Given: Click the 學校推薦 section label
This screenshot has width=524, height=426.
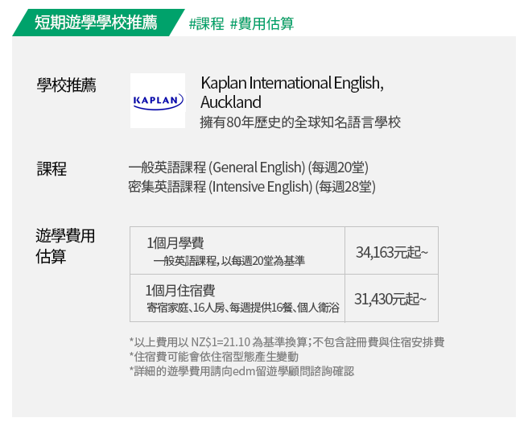Looking at the screenshot, I should 67,85.
